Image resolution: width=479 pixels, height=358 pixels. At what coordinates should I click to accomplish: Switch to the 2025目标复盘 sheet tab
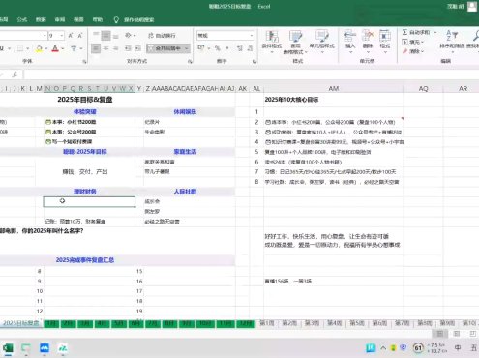pyautogui.click(x=20, y=323)
